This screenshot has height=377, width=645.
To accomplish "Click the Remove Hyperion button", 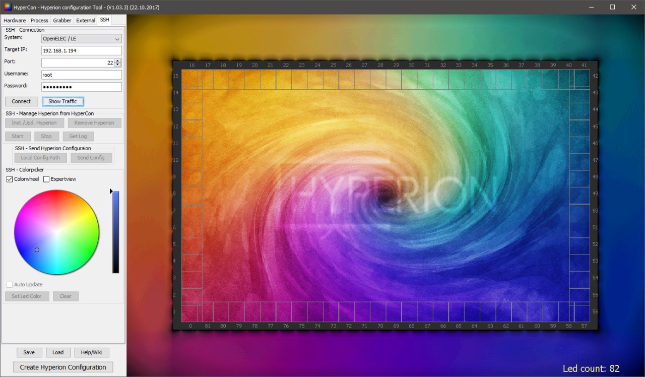I will pyautogui.click(x=94, y=123).
